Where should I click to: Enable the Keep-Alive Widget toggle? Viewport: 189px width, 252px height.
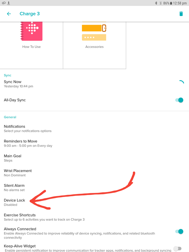coord(177,248)
